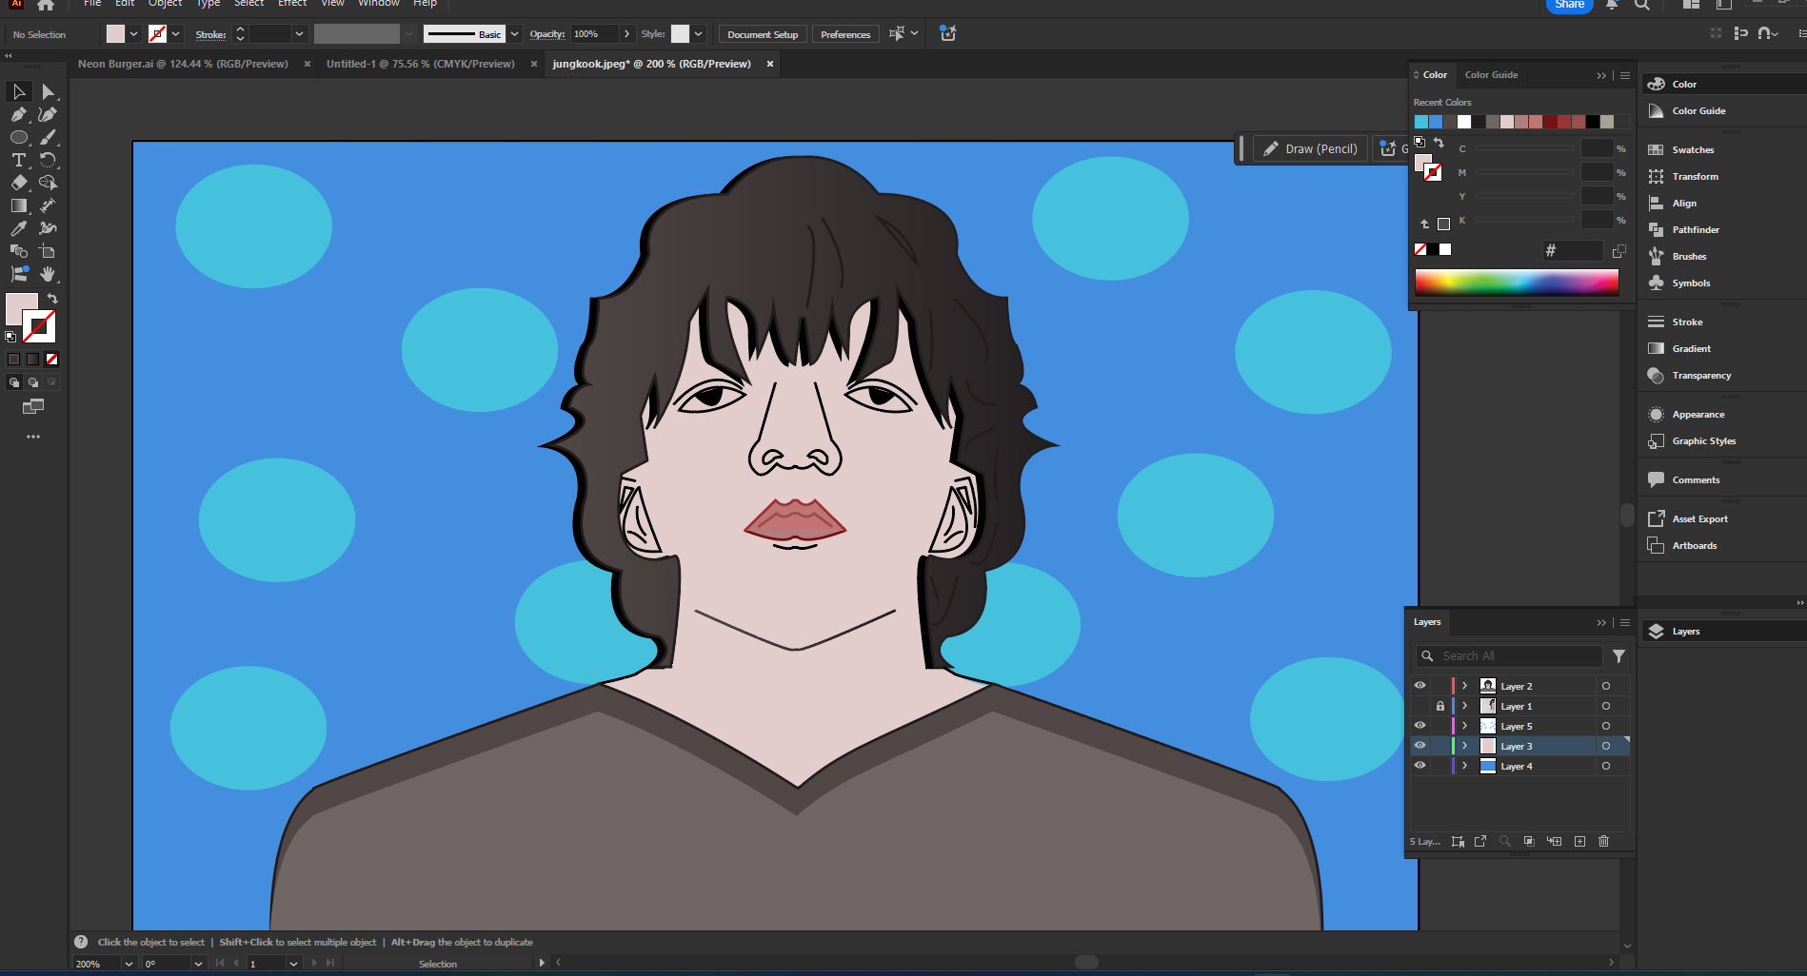Toggle visibility of Layer 4
The width and height of the screenshot is (1807, 976).
(x=1420, y=765)
